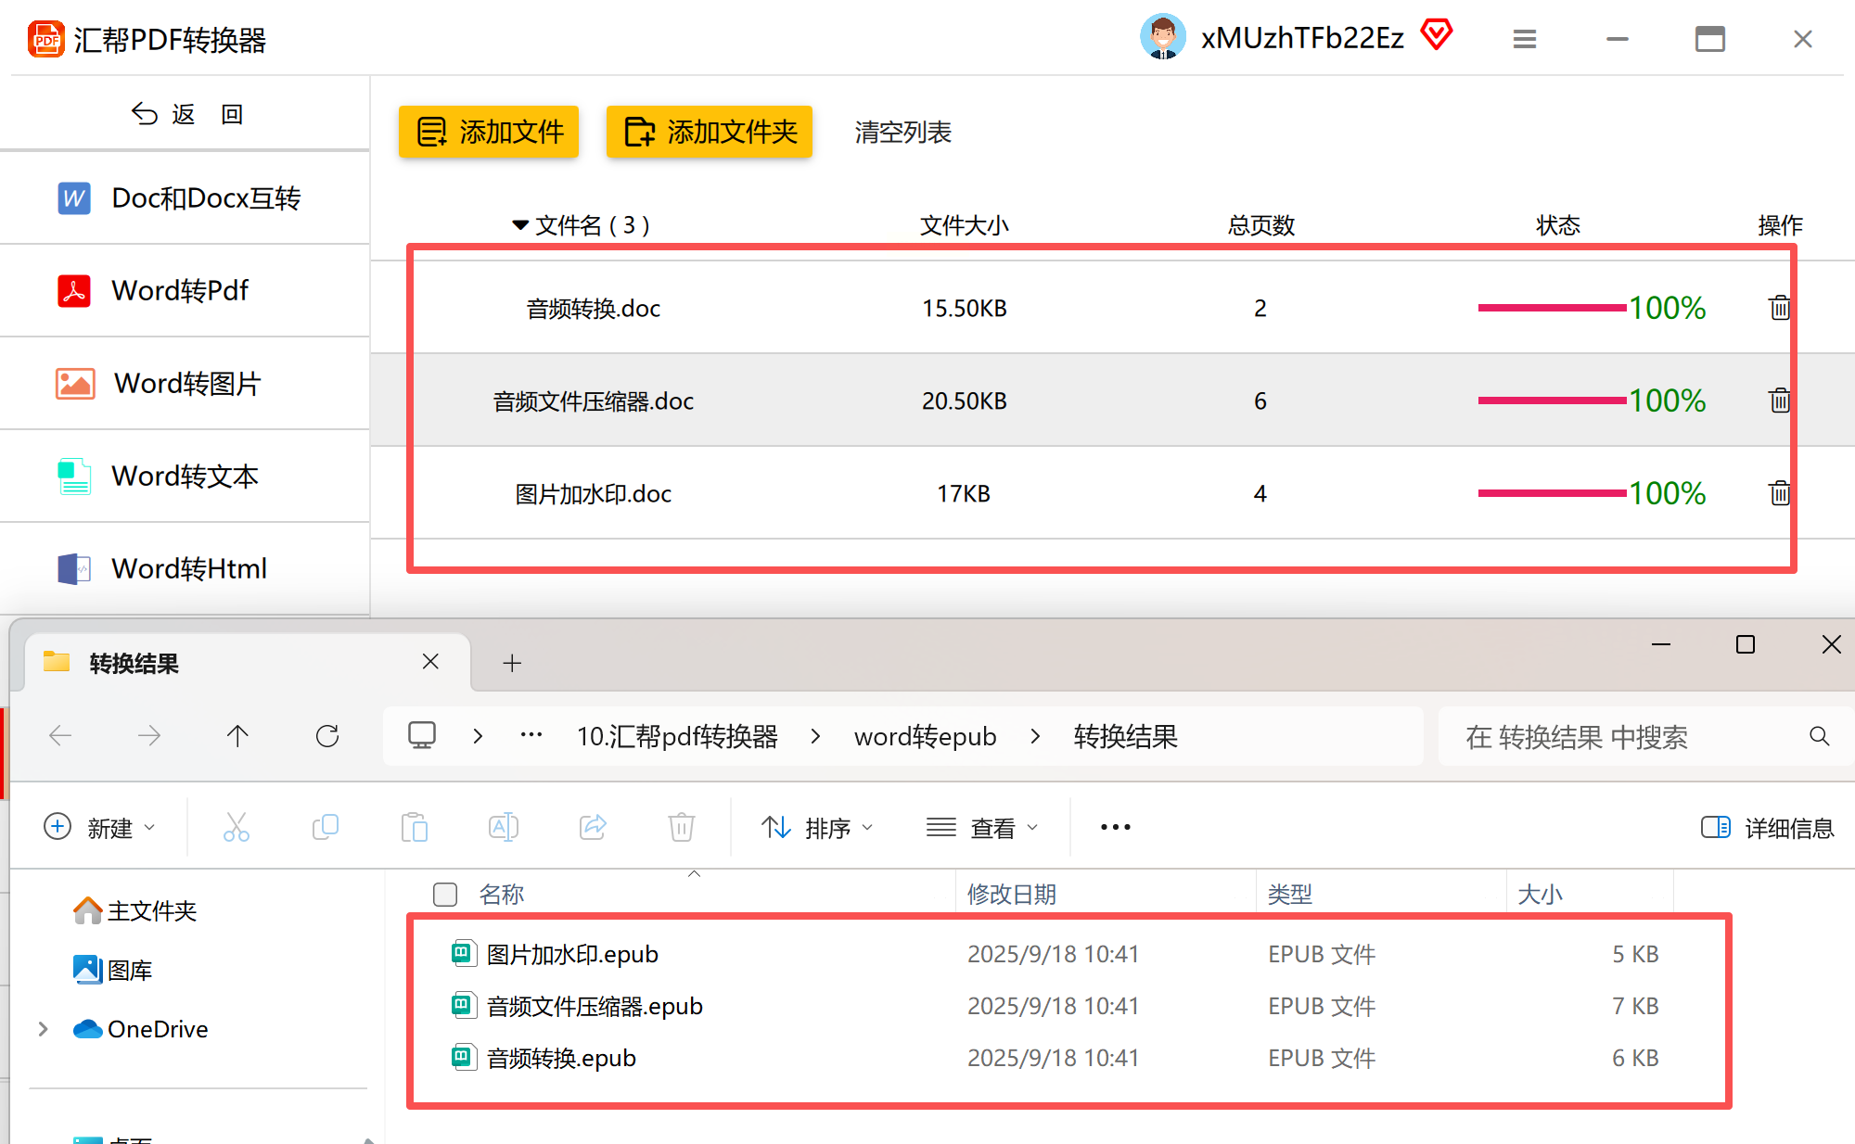
Task: Toggle the 详细信息 details pane
Action: click(x=1767, y=827)
